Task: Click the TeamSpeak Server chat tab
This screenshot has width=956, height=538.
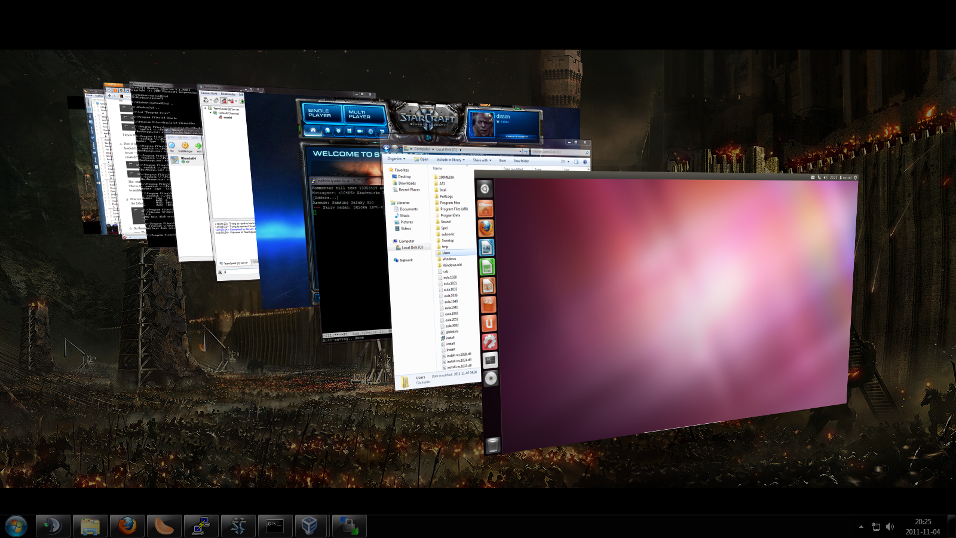Action: (x=234, y=263)
